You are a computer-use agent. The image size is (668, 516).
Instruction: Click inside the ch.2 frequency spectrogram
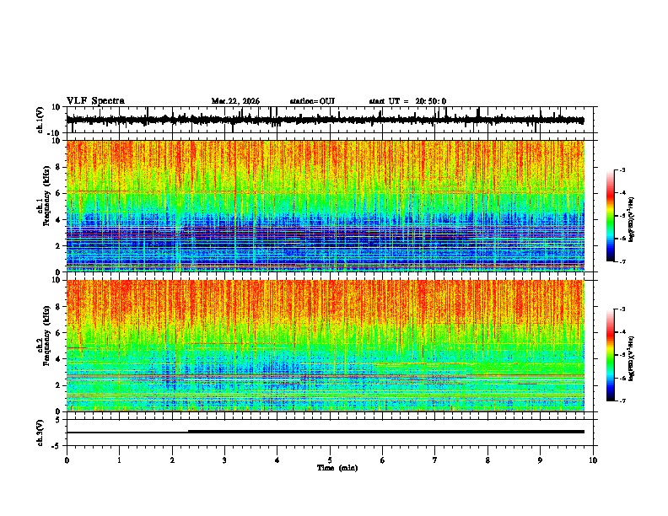pyautogui.click(x=326, y=346)
